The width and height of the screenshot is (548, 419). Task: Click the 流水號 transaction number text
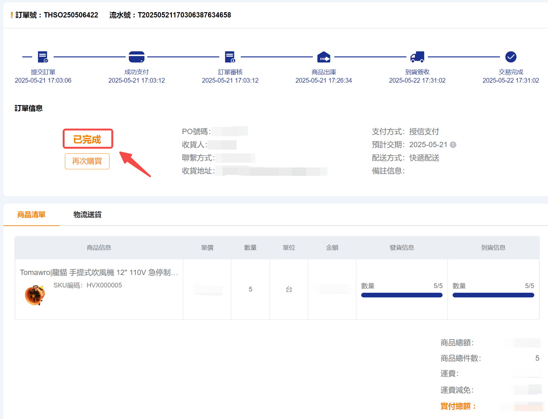point(184,15)
